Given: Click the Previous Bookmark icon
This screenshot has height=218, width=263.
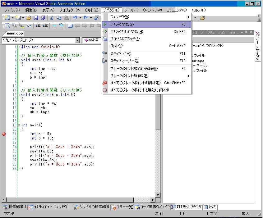Looking at the screenshot, I should [77, 26].
